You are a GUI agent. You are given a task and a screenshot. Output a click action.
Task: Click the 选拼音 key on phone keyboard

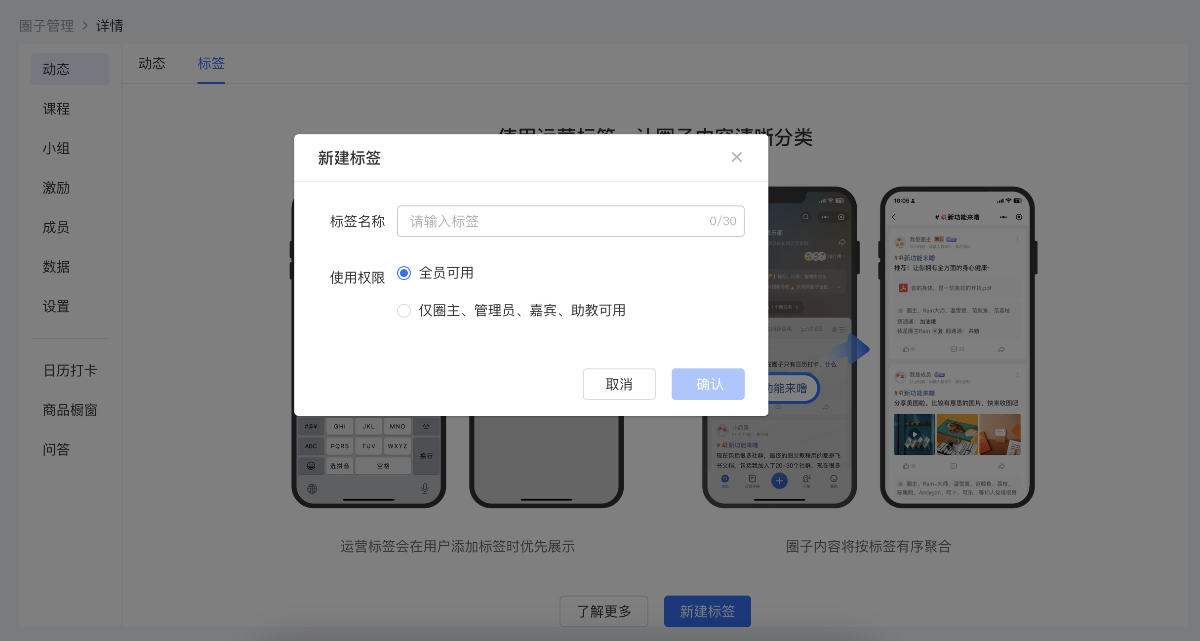coord(340,466)
